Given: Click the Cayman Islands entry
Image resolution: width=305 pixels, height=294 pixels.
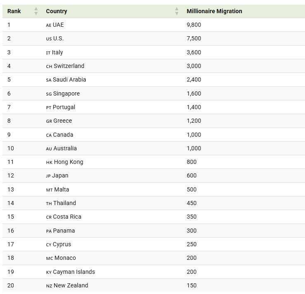Looking at the screenshot, I should click(74, 272).
